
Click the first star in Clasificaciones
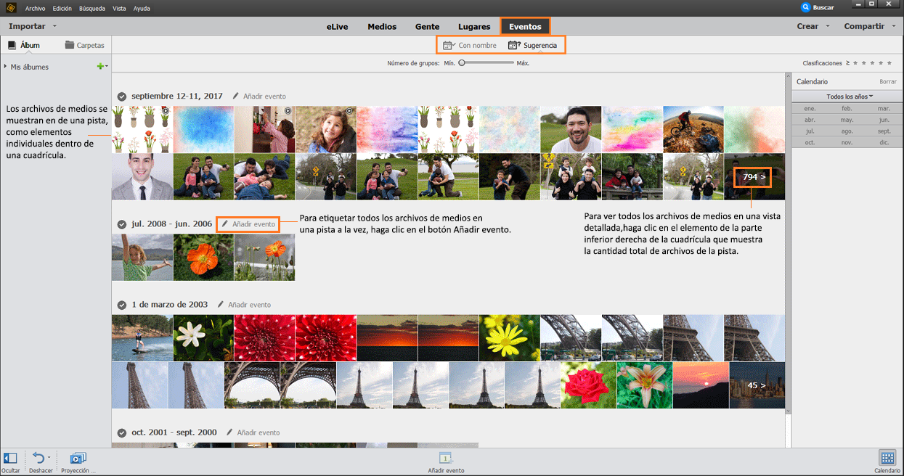pyautogui.click(x=857, y=63)
